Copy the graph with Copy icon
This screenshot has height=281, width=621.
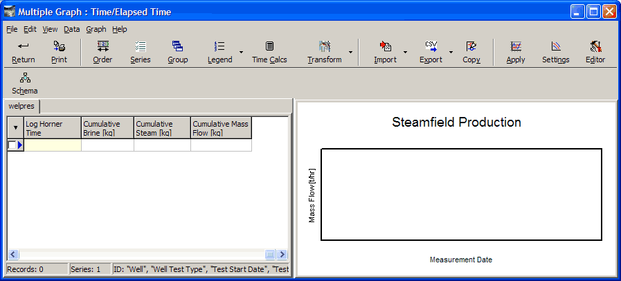[471, 46]
